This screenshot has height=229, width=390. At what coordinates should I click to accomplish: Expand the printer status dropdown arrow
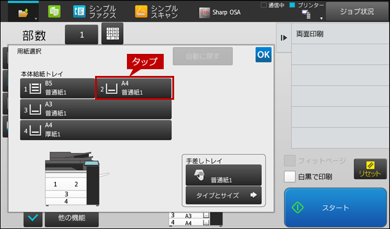321,18
